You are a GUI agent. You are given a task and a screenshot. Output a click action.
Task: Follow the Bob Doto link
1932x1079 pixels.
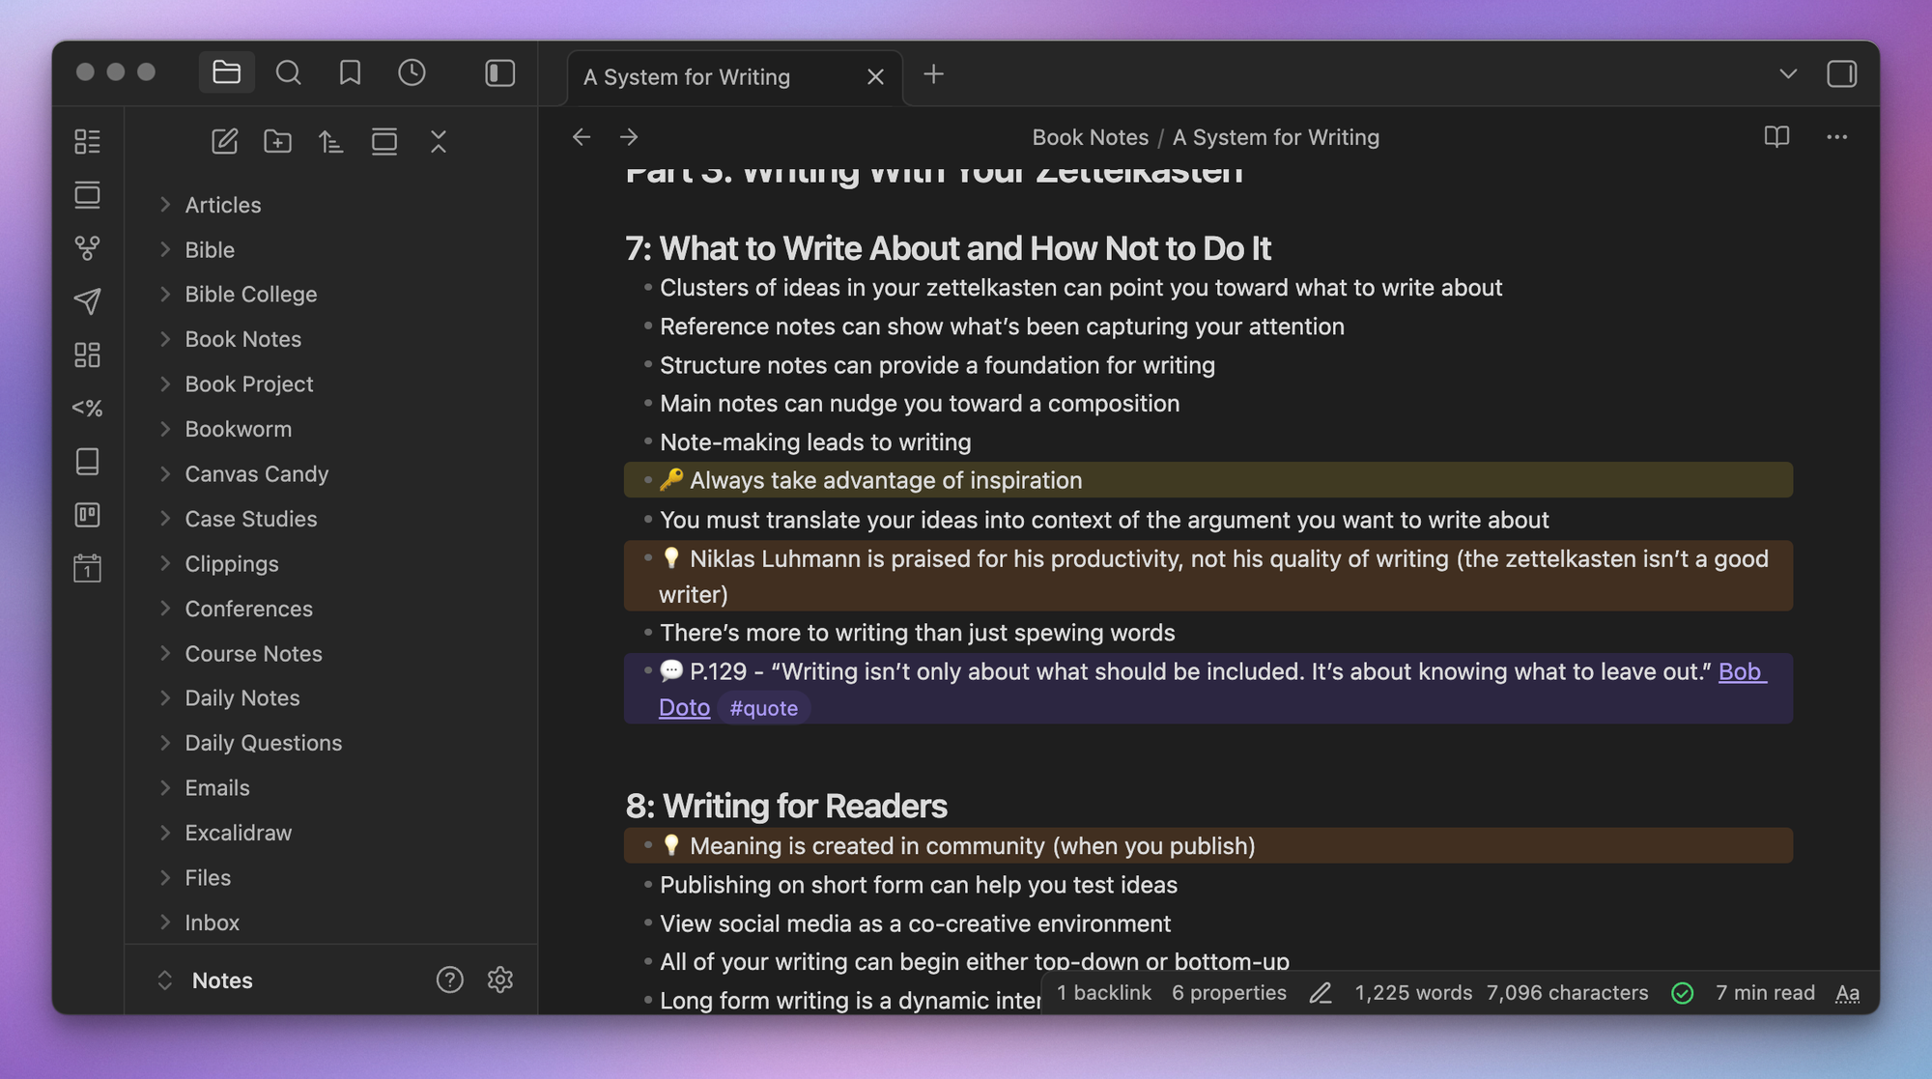(1742, 671)
